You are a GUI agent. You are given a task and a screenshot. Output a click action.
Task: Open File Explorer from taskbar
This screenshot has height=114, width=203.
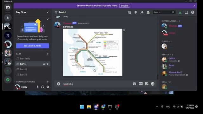(x=89, y=107)
